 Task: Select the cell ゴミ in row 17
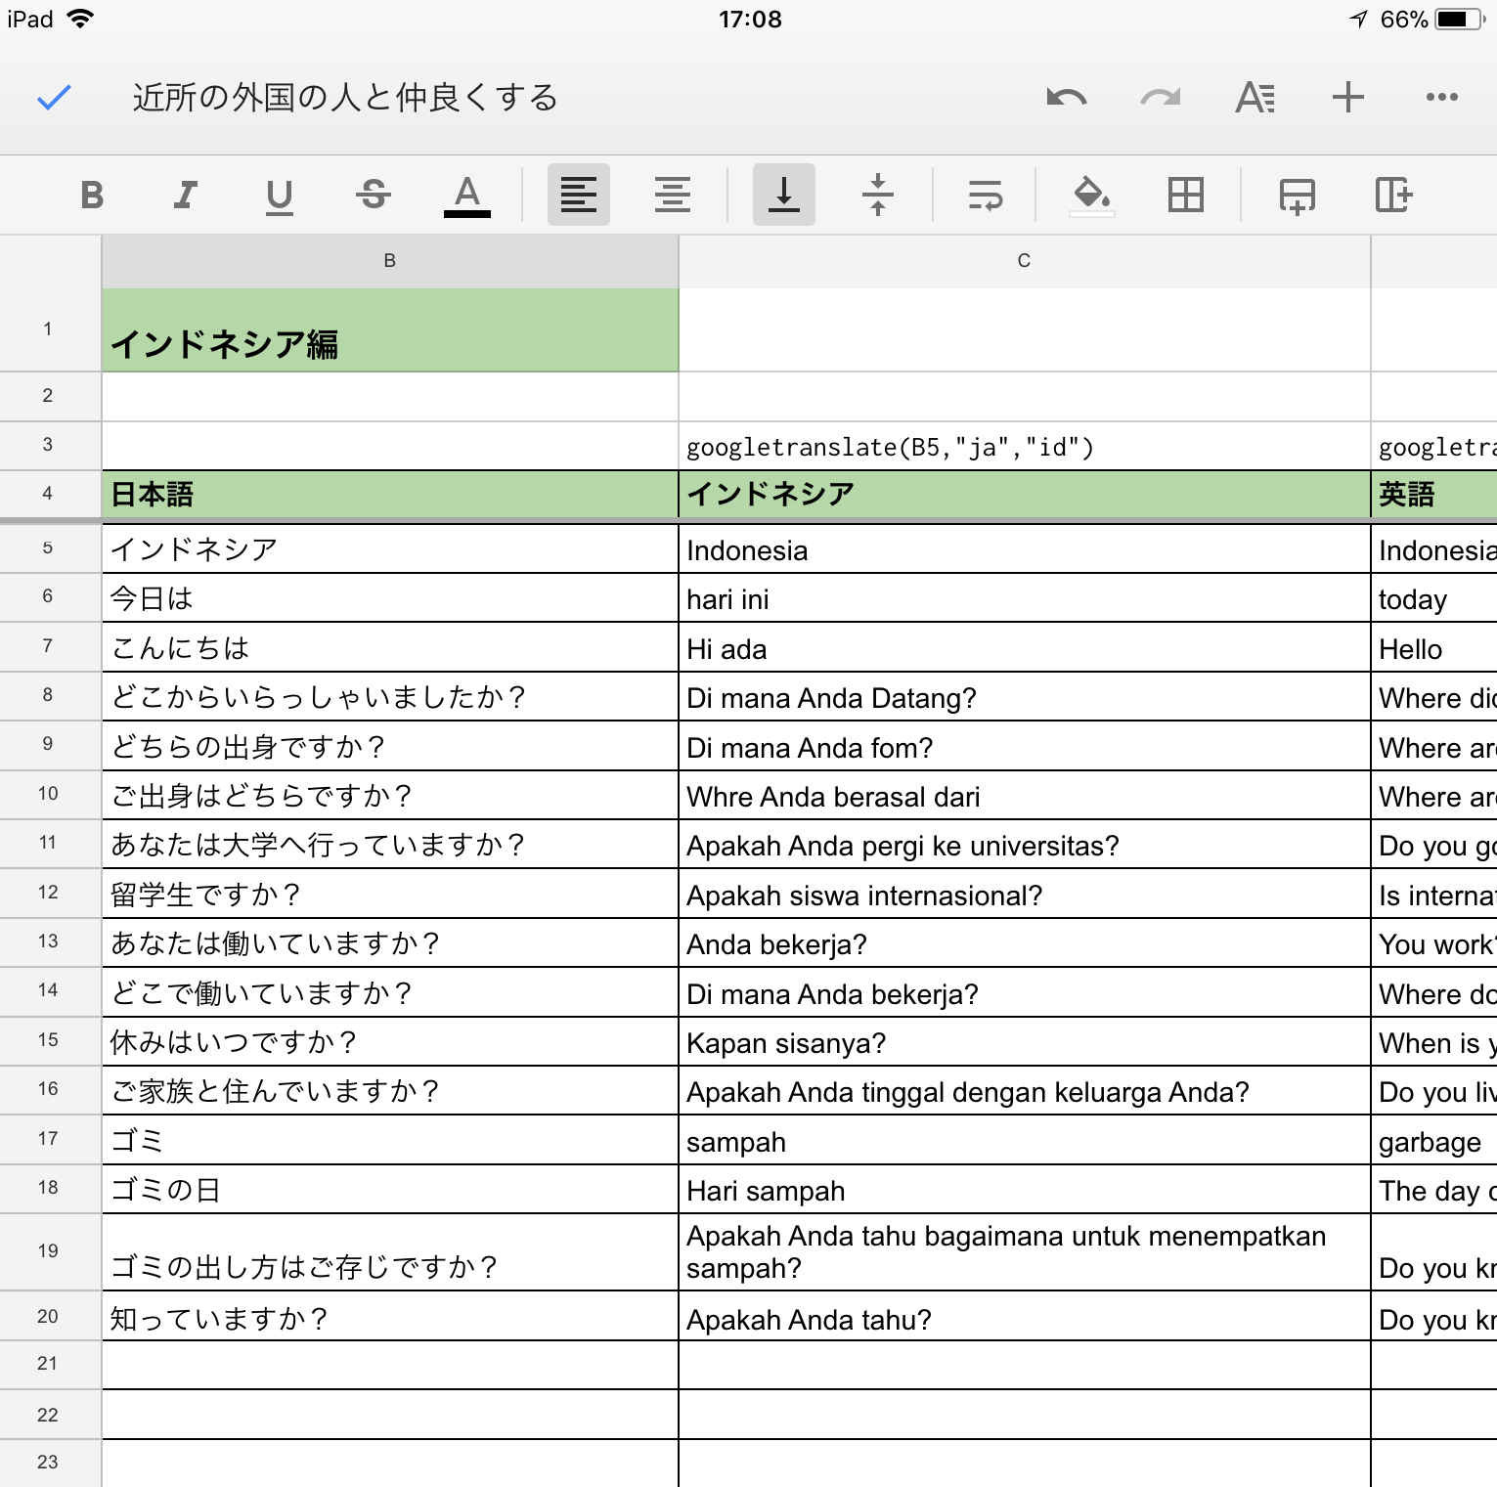coord(390,1140)
